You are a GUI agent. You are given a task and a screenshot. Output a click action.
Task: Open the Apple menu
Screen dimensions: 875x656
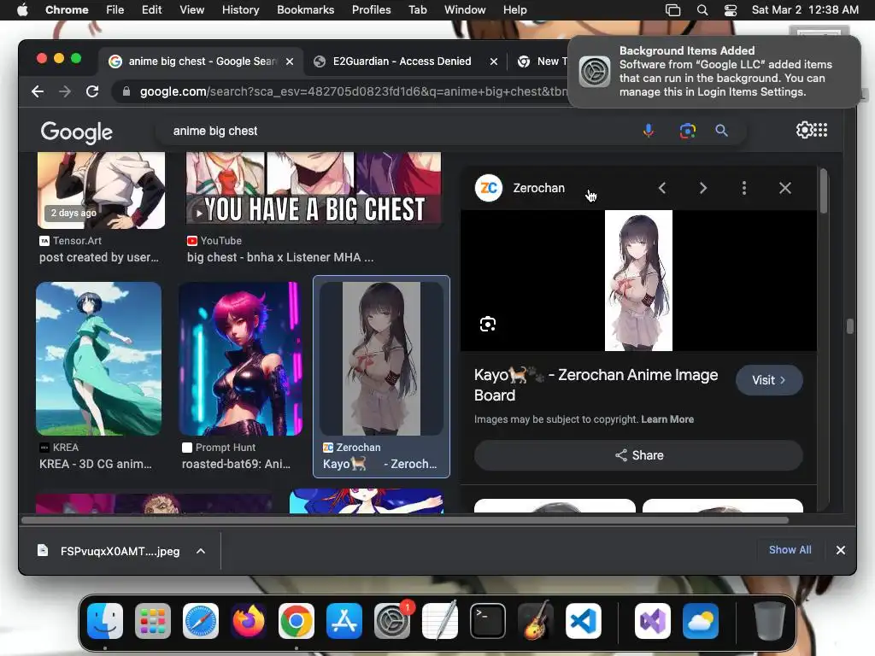22,10
